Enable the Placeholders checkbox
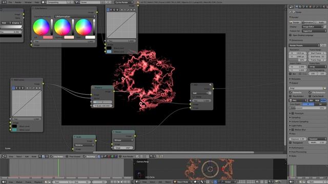Image resolution: width=328 pixels, height=184 pixels. coord(291,96)
